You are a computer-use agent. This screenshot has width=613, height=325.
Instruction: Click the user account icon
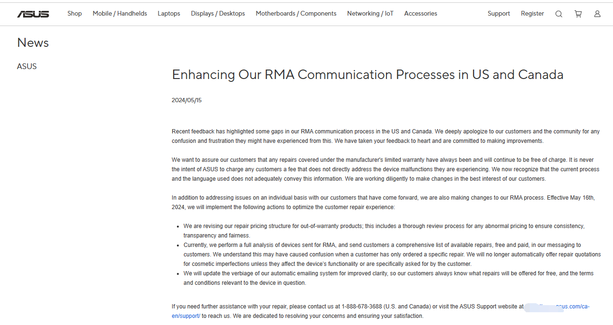[x=597, y=14]
